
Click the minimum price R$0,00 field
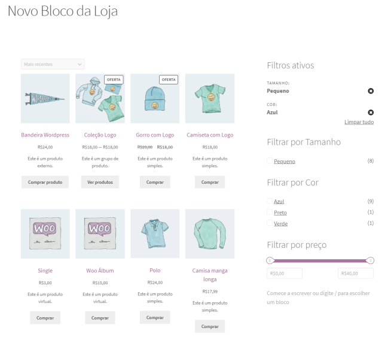tap(285, 274)
